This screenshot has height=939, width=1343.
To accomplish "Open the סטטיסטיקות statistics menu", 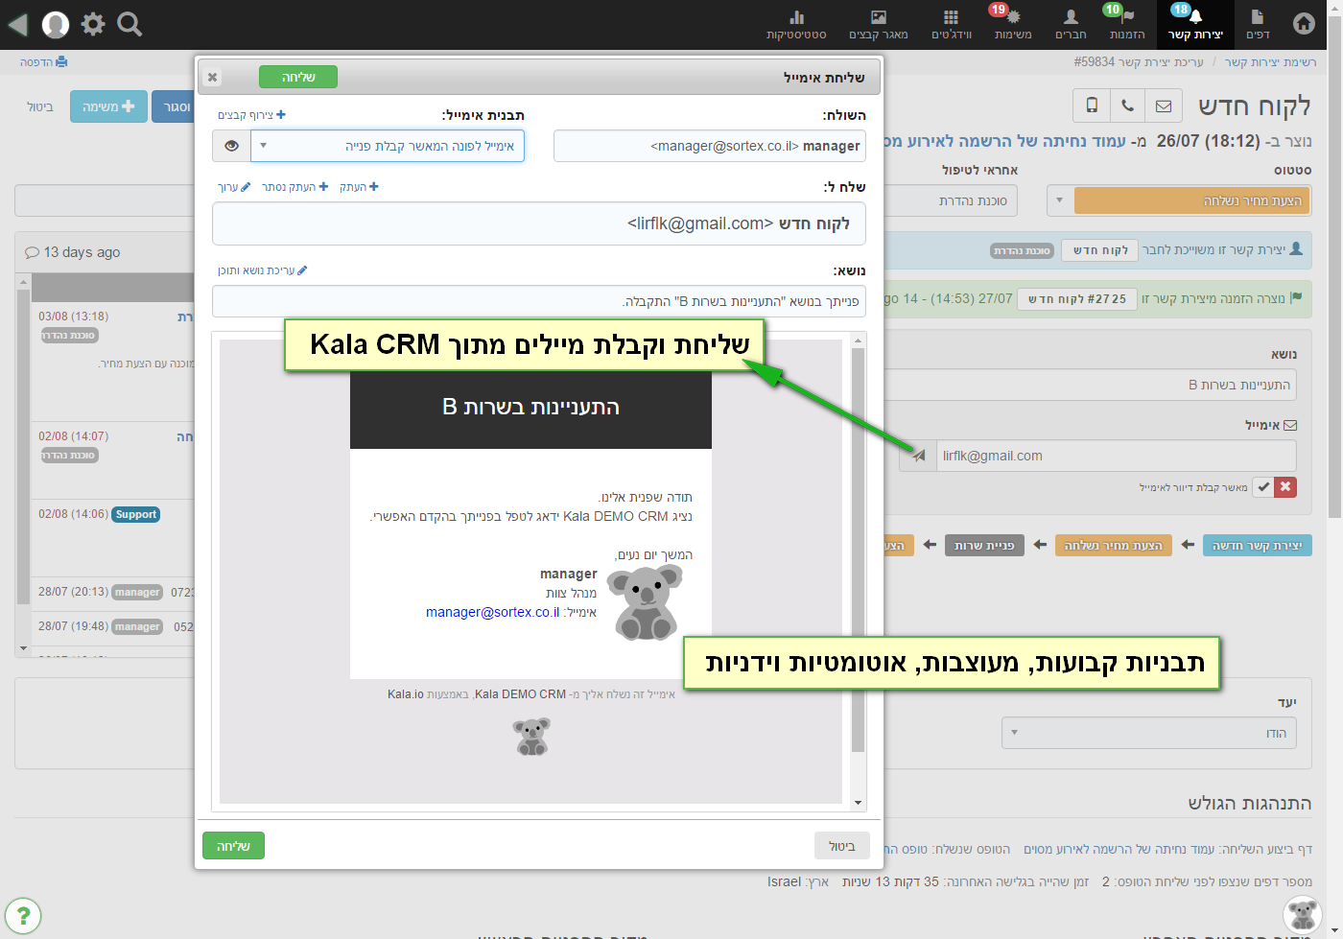I will point(796,24).
